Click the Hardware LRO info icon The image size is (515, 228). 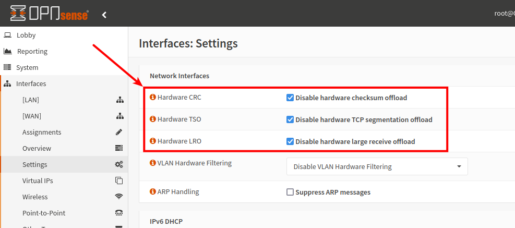coord(153,141)
